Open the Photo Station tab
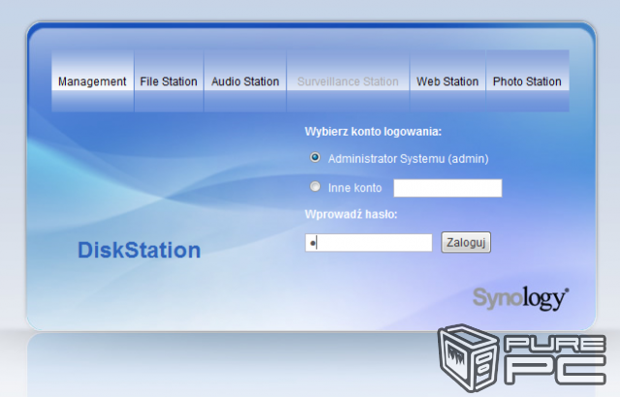Image resolution: width=620 pixels, height=397 pixels. click(x=527, y=81)
